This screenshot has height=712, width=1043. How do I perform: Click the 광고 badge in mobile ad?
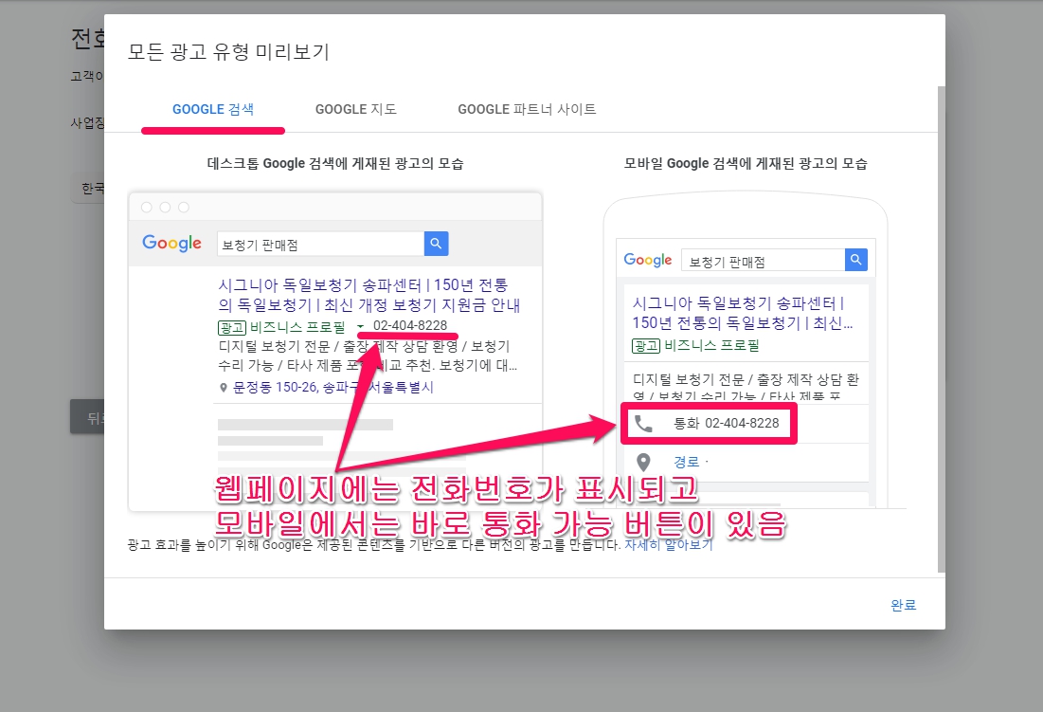click(646, 345)
